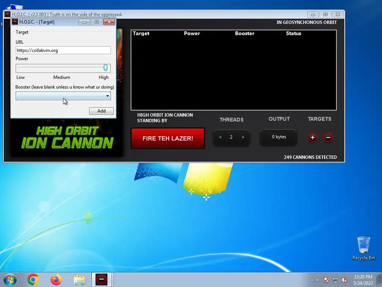Open the Booster dropdown arrow
The height and width of the screenshot is (287, 382).
(x=107, y=96)
